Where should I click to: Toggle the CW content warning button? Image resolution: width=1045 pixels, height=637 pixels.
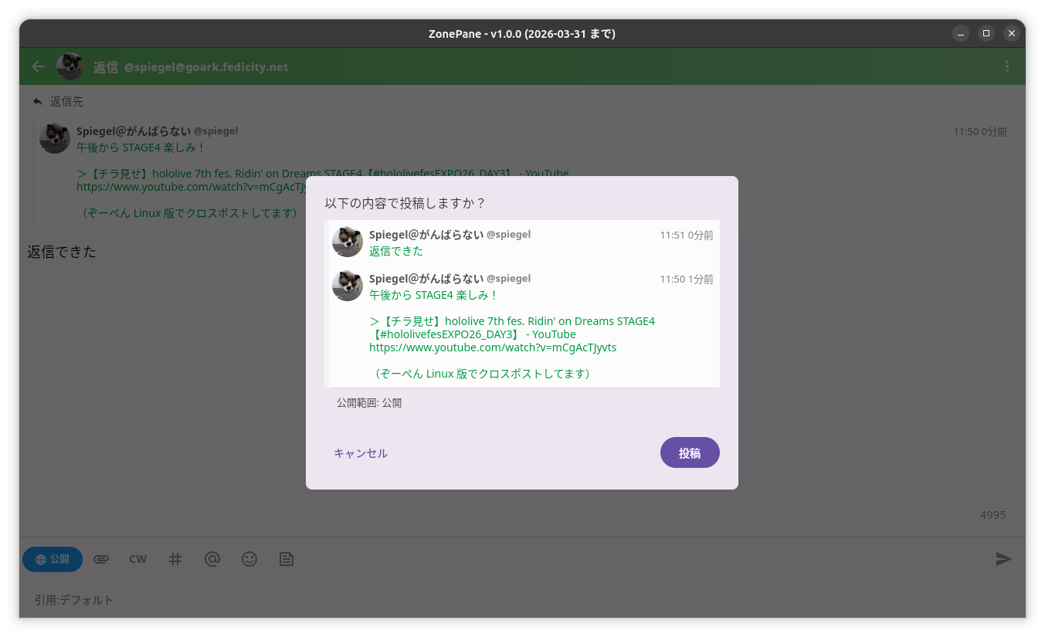137,559
